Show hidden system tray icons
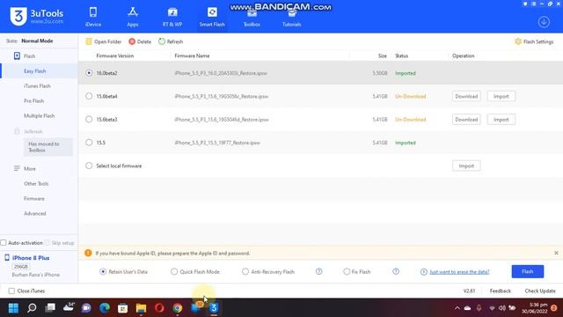 click(457, 308)
